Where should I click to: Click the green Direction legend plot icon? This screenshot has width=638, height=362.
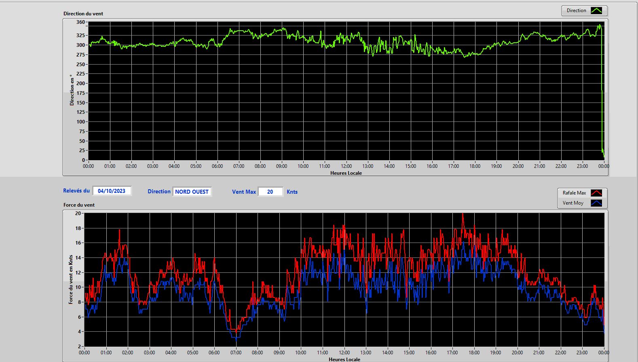pos(596,10)
